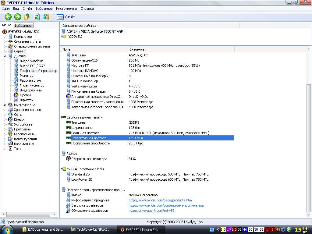This screenshot has width=312, height=234.
Task: Select the Безопасность tree item
Action: [24, 134]
